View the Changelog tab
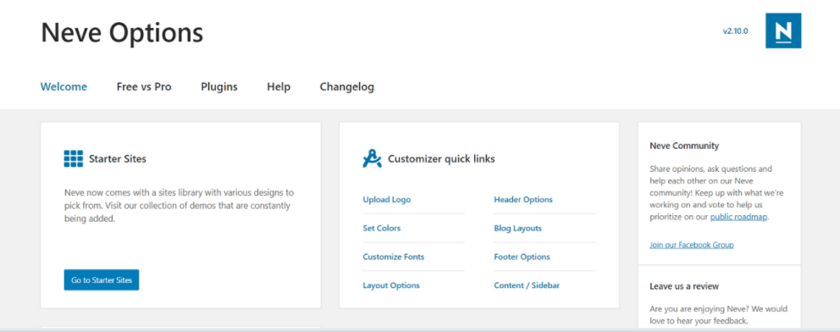Screen dimensions: 840x332 pyautogui.click(x=346, y=86)
